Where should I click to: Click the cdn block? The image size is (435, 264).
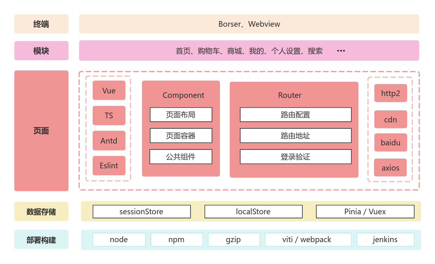[x=391, y=119]
